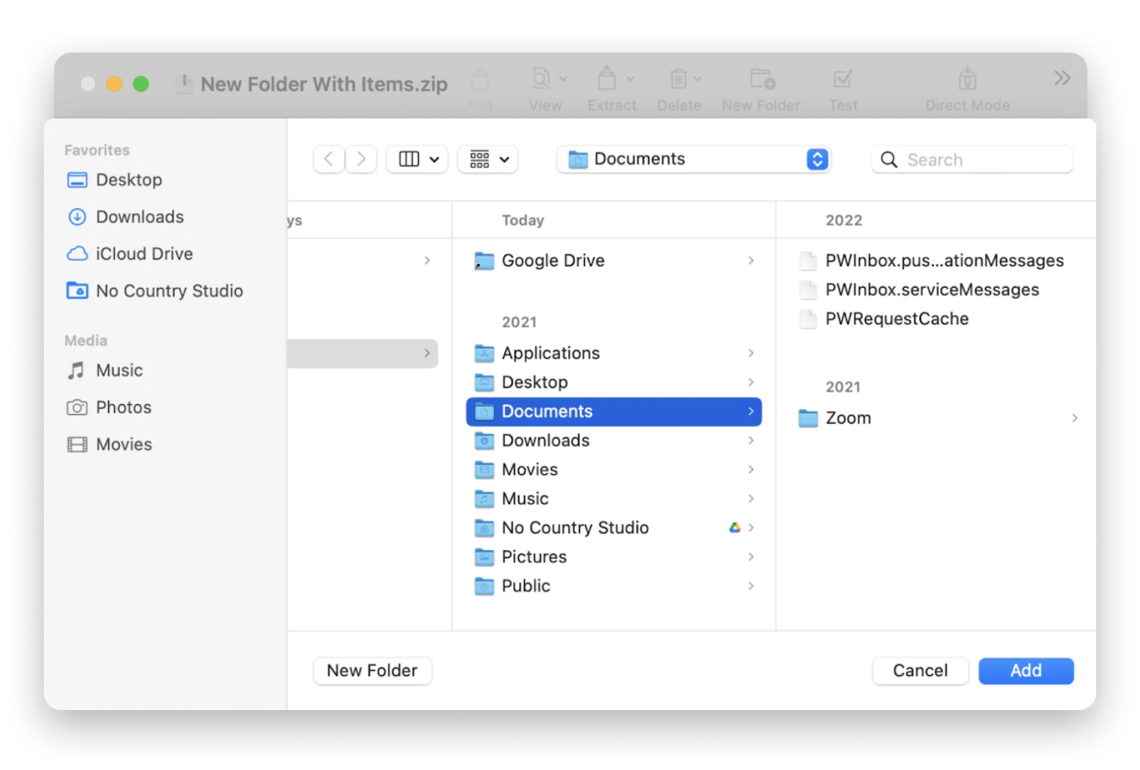
Task: Open the column view options dropdown
Action: click(x=417, y=159)
